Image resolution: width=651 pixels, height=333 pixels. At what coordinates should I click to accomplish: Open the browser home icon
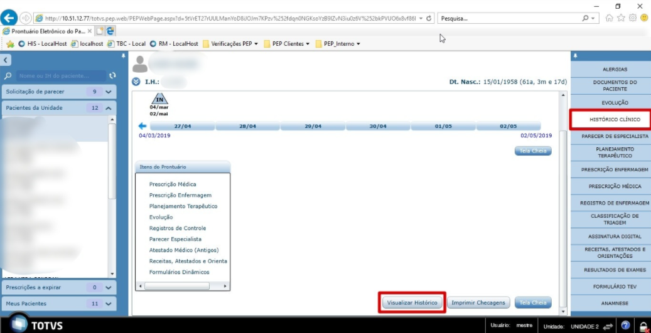click(x=610, y=18)
